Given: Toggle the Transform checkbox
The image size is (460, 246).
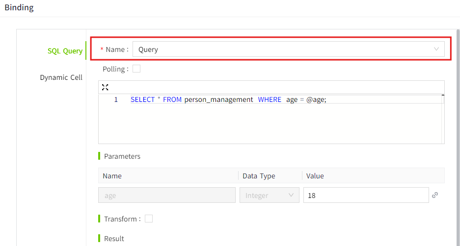Looking at the screenshot, I should (x=149, y=219).
